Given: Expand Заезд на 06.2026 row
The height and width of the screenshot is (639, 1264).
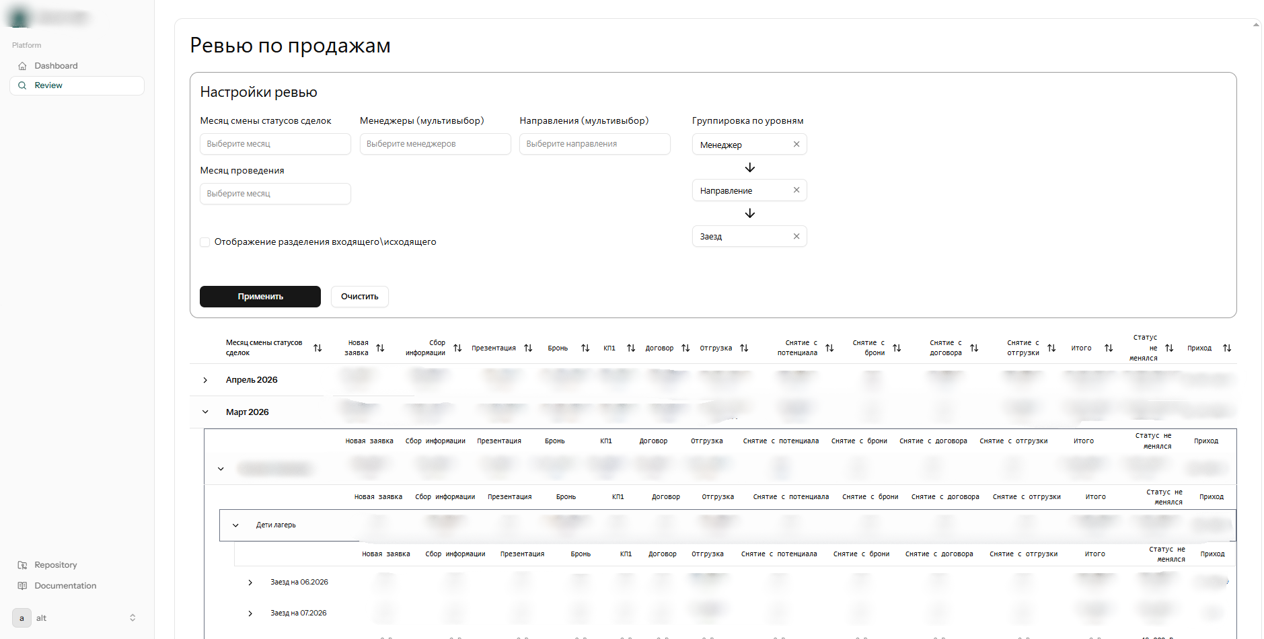Looking at the screenshot, I should pyautogui.click(x=250, y=582).
